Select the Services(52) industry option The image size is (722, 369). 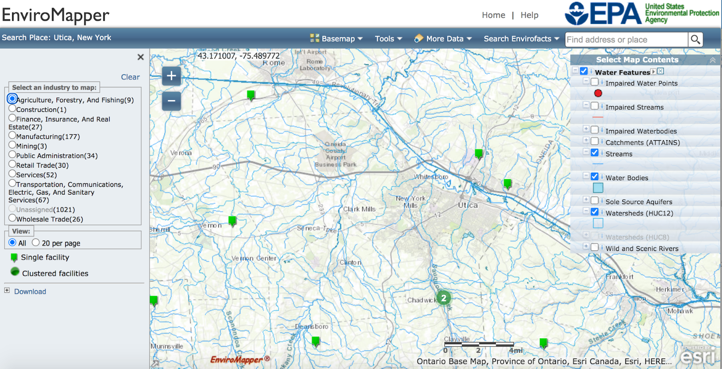(12, 174)
